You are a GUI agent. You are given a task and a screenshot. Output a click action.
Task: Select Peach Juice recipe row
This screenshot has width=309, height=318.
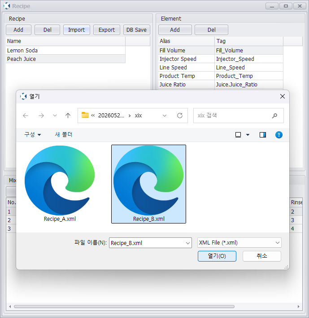pos(65,59)
